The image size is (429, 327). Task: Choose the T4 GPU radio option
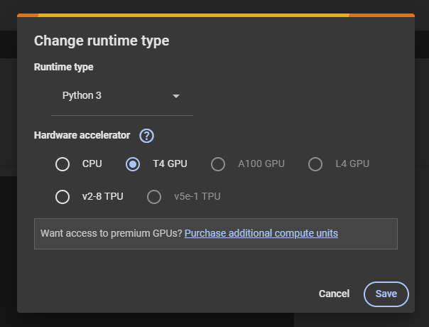coord(133,164)
